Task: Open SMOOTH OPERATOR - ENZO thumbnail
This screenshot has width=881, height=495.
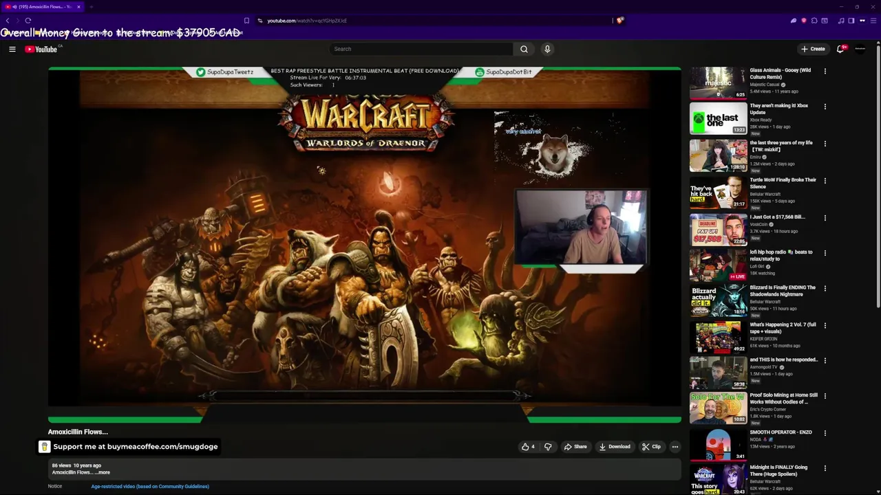Action: (718, 445)
